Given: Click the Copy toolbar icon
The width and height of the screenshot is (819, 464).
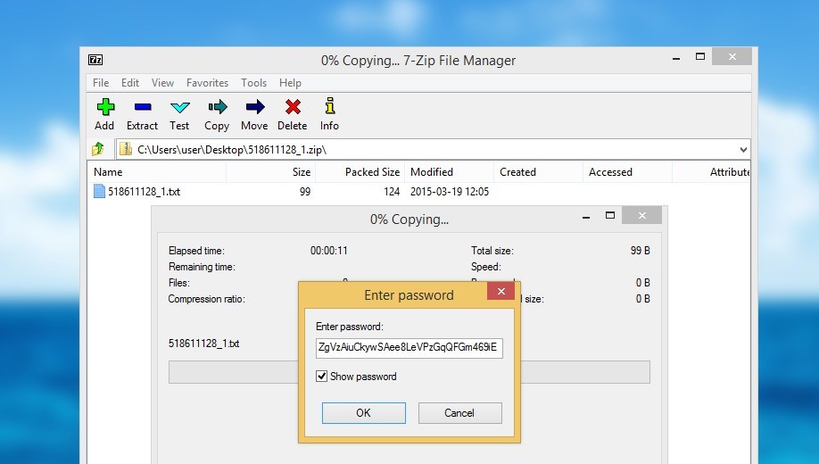Looking at the screenshot, I should pyautogui.click(x=218, y=107).
